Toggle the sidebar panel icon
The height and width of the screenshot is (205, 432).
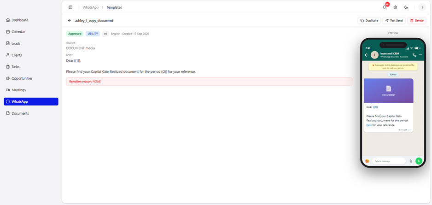[70, 7]
